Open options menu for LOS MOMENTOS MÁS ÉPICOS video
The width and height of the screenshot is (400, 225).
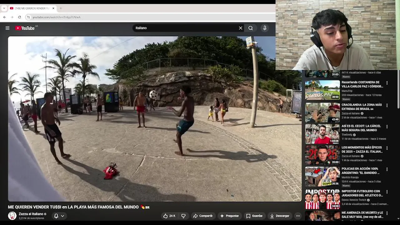387,148
